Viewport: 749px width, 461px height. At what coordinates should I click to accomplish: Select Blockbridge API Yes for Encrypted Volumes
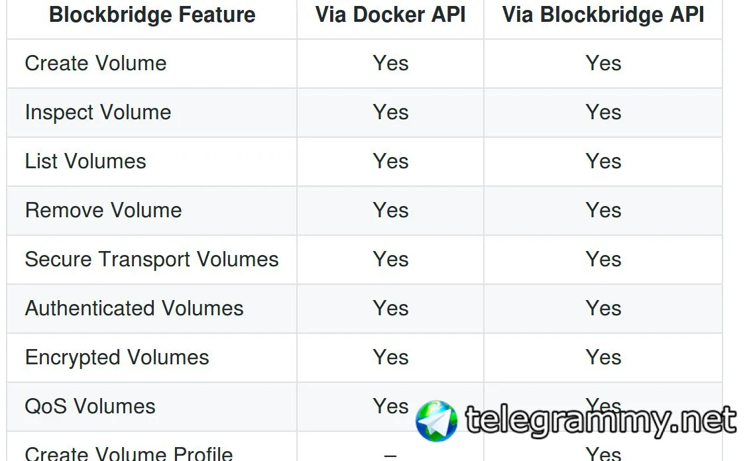(603, 358)
